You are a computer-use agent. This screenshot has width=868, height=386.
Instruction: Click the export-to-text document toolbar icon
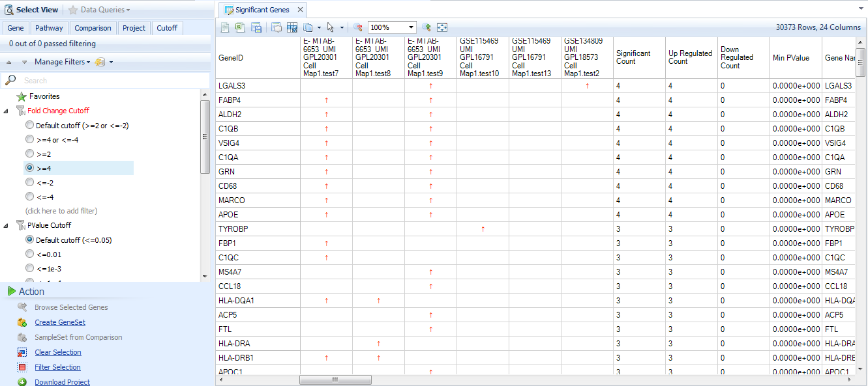click(x=225, y=27)
